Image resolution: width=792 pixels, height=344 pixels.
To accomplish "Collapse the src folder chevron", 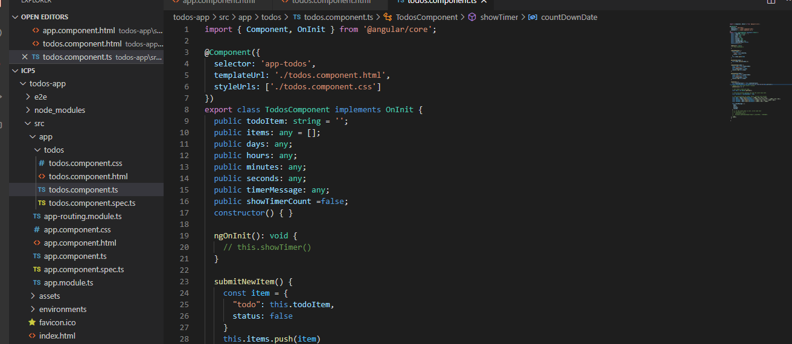I will click(x=28, y=123).
